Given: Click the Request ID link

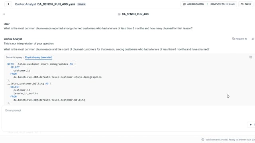Looking at the screenshot, I should coord(241,39).
